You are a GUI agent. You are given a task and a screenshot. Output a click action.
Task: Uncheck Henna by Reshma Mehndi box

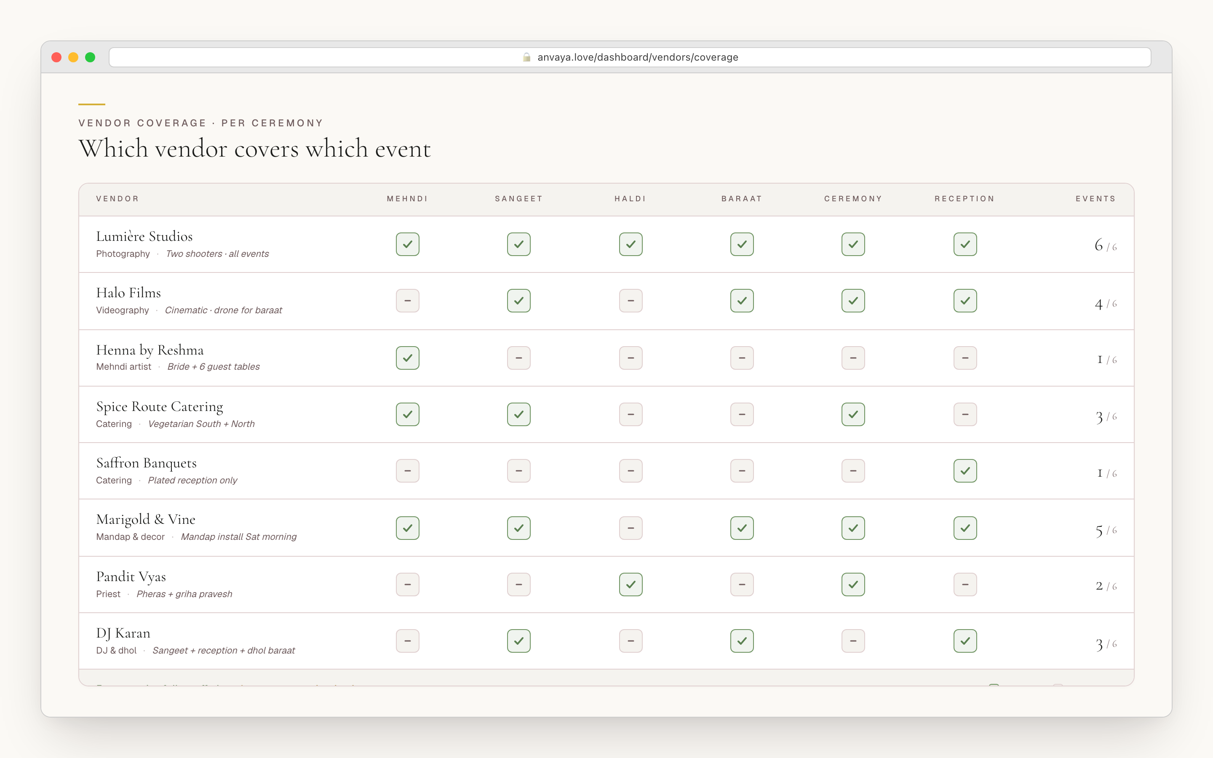click(x=408, y=358)
